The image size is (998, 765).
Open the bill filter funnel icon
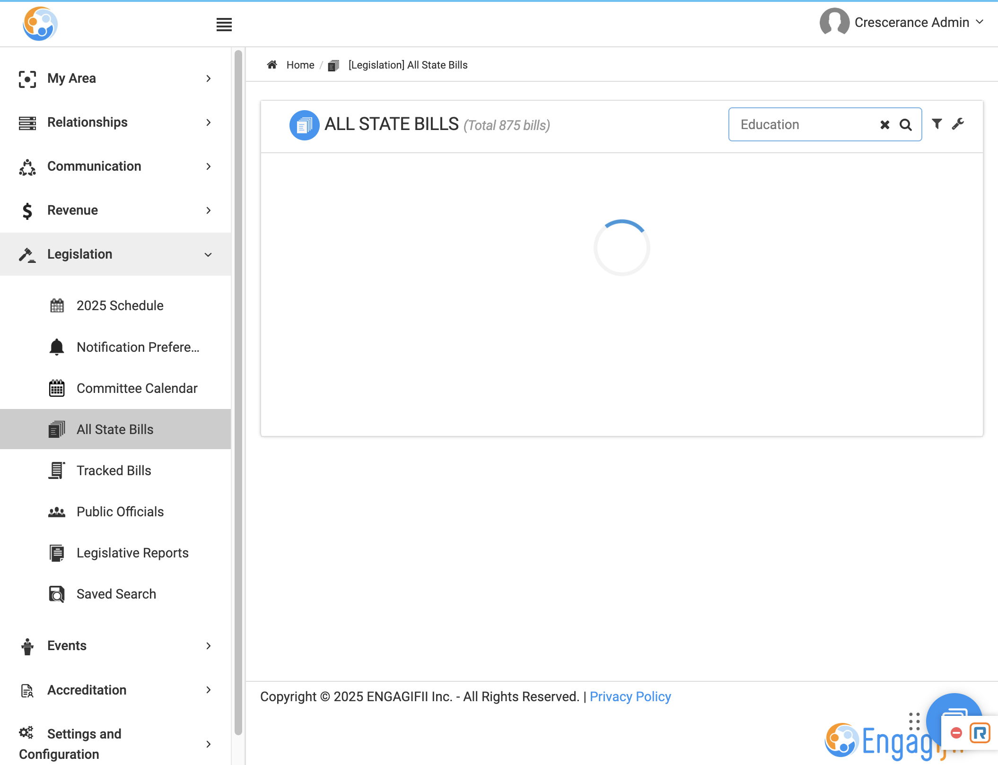(x=937, y=124)
